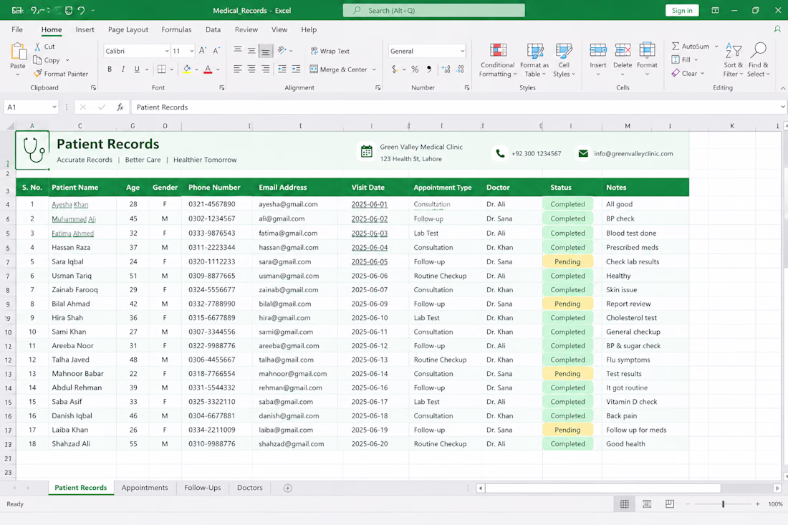Toggle Center horizontal alignment

(251, 69)
